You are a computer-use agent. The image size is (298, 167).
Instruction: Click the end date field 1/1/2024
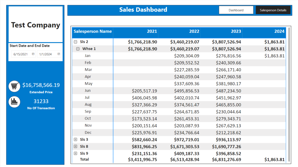point(49,54)
